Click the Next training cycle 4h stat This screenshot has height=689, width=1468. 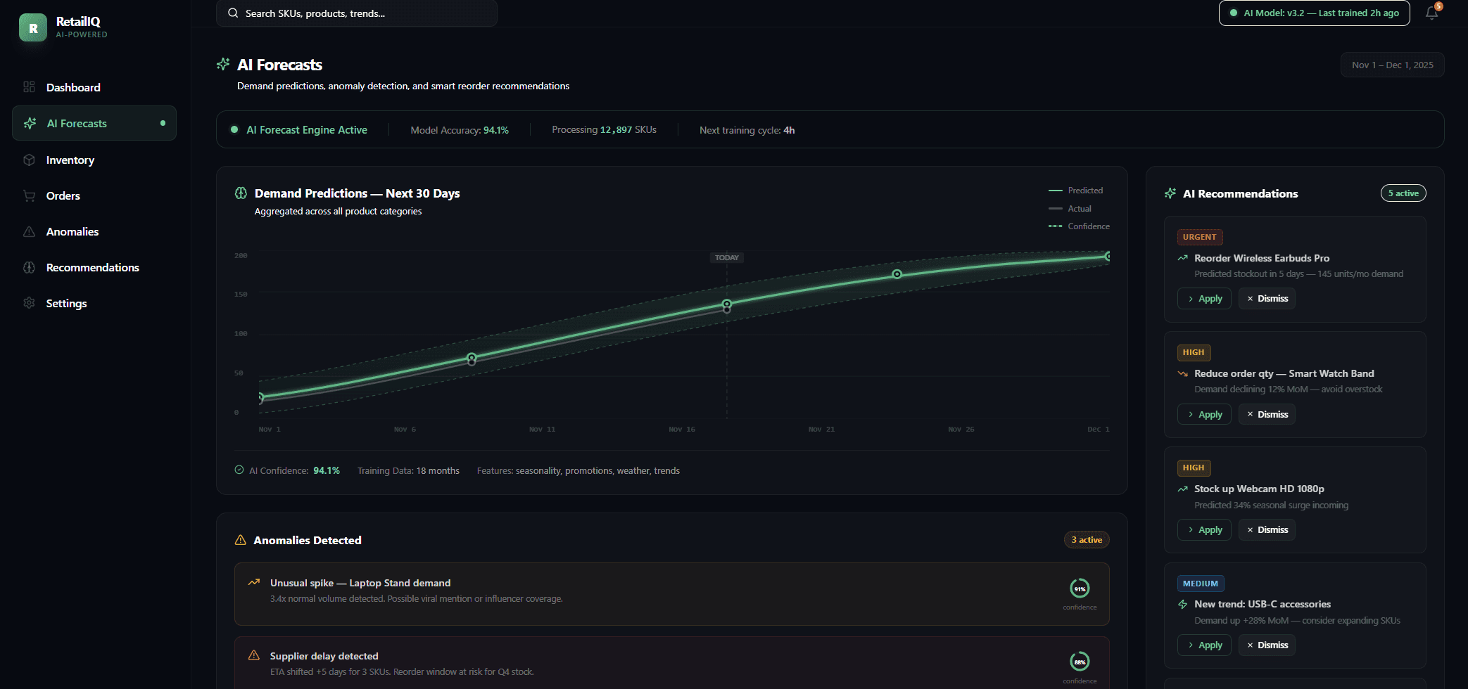[747, 130]
